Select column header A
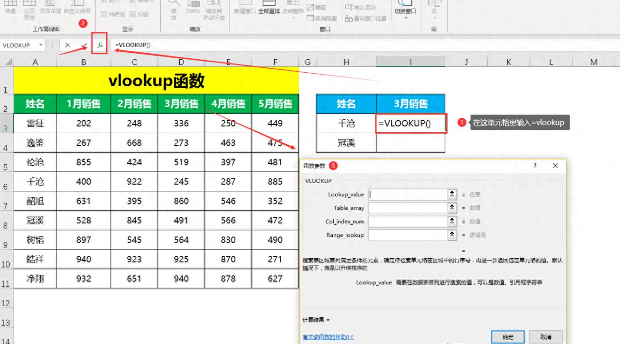Screen dimensions: 620x344 tap(35, 62)
